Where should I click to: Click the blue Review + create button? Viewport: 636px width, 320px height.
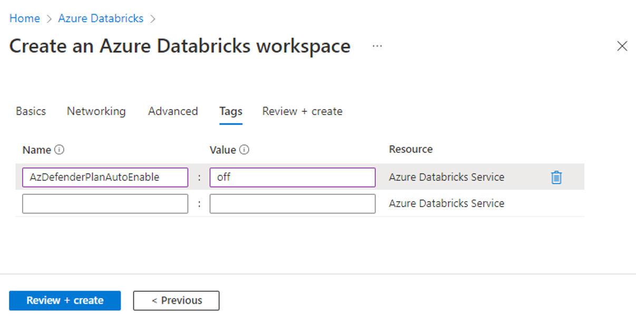(x=65, y=301)
